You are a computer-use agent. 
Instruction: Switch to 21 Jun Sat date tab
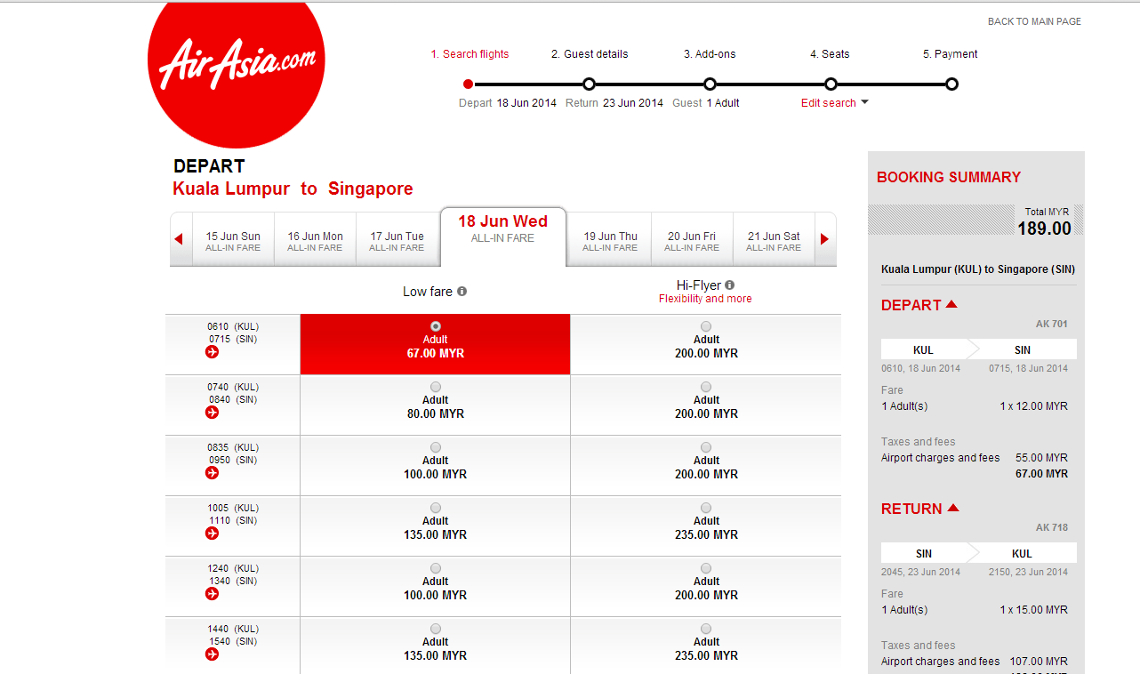click(x=774, y=241)
